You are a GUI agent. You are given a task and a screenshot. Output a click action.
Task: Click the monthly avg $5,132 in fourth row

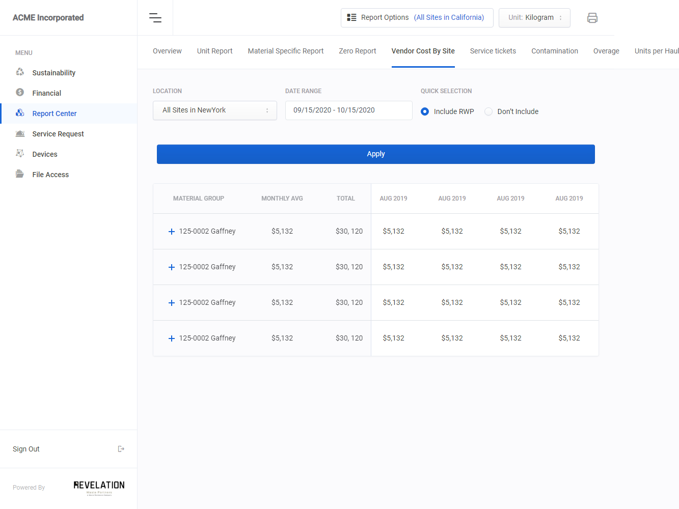282,338
